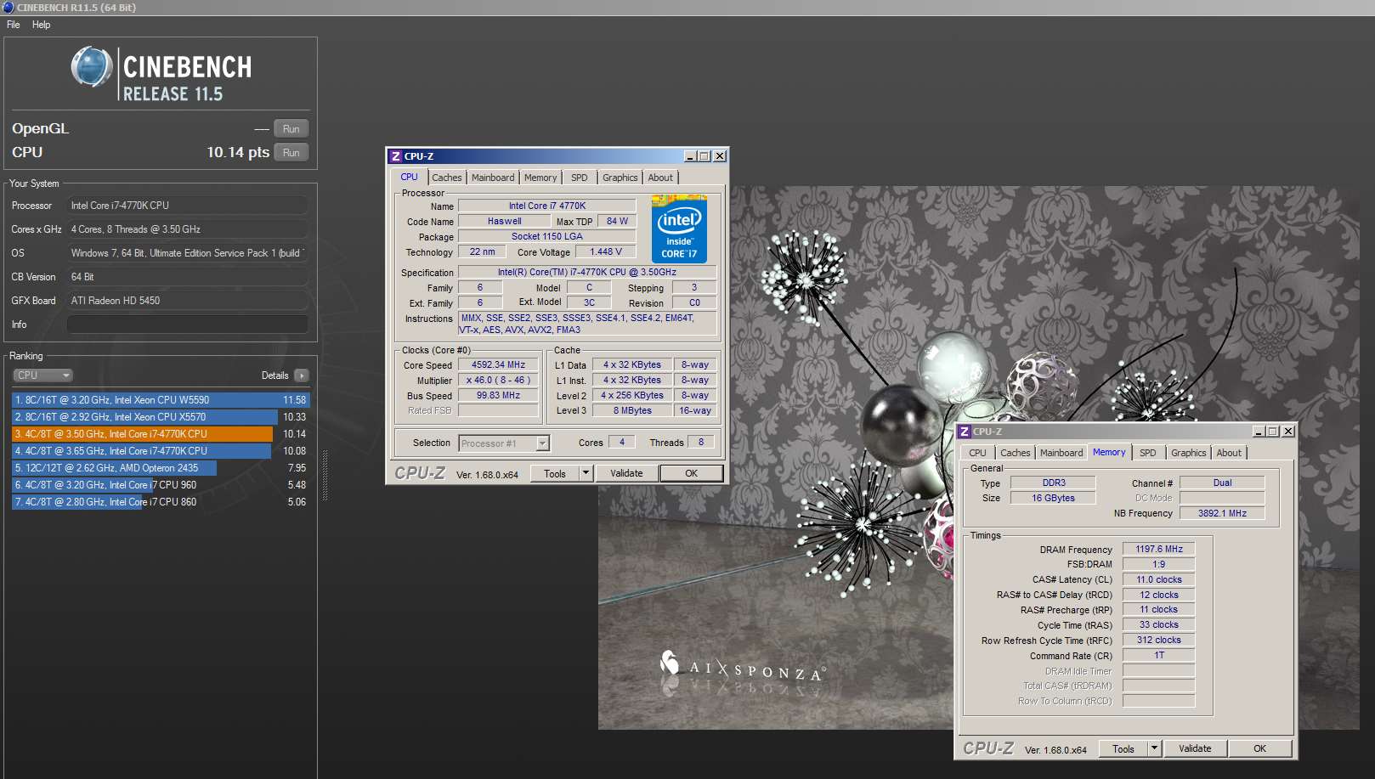
Task: Click Tools button in Memory CPU-Z window
Action: coord(1123,748)
